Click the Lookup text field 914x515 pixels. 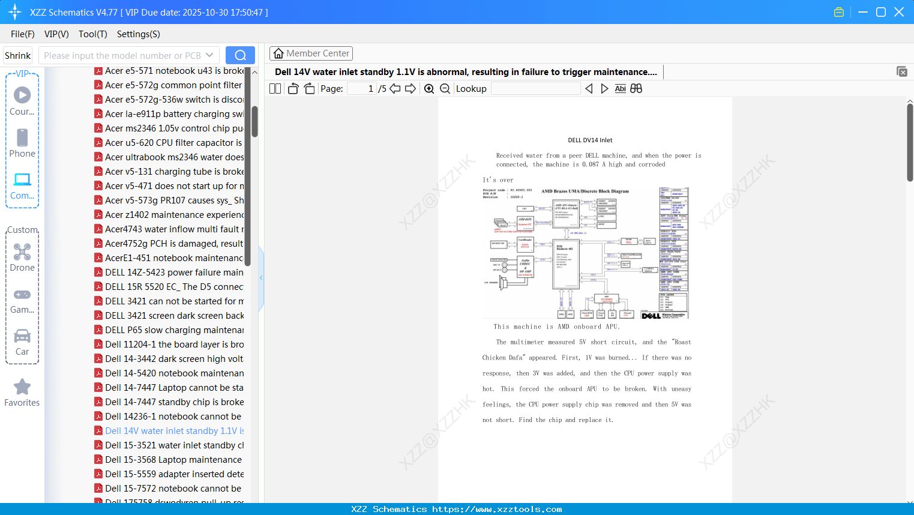(x=536, y=89)
